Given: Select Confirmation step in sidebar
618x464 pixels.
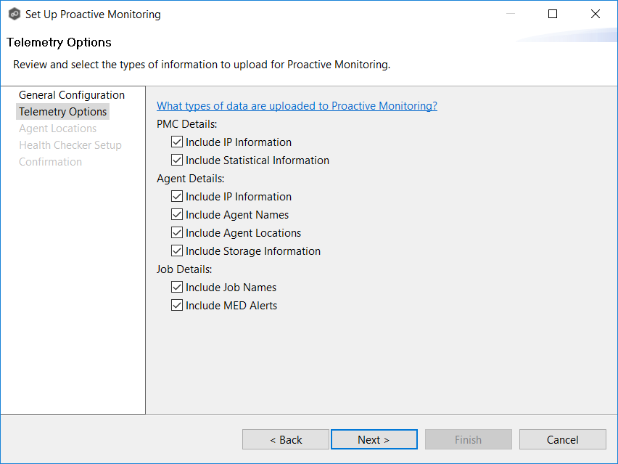Looking at the screenshot, I should (50, 162).
